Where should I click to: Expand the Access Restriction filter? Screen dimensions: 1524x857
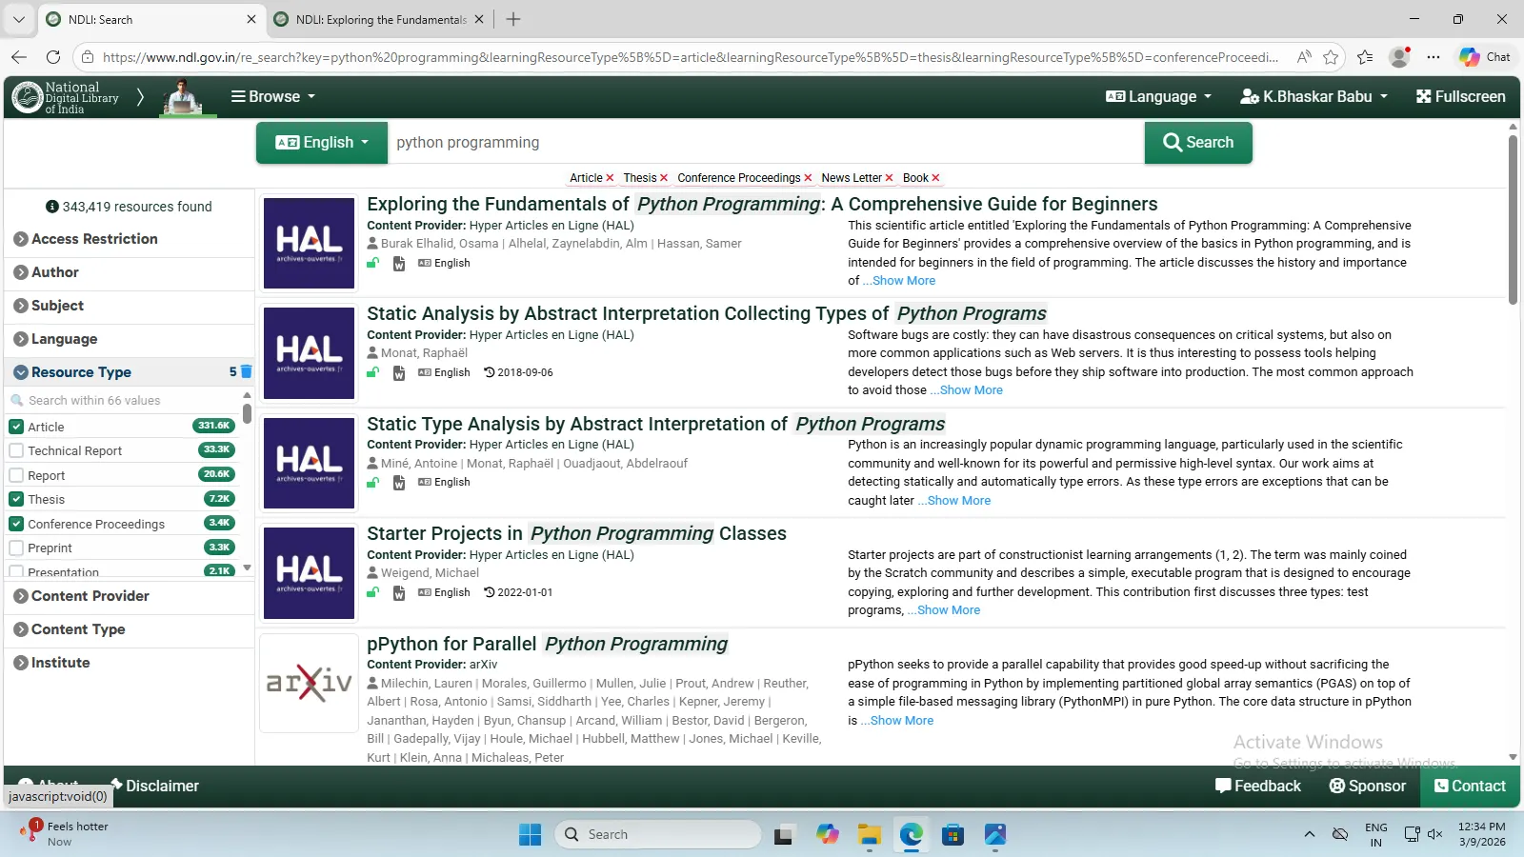tap(93, 239)
